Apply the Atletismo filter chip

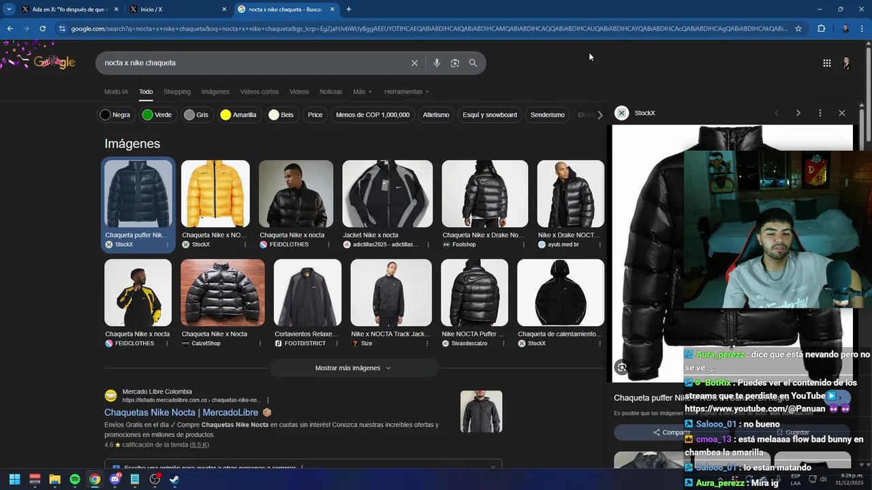pos(436,115)
